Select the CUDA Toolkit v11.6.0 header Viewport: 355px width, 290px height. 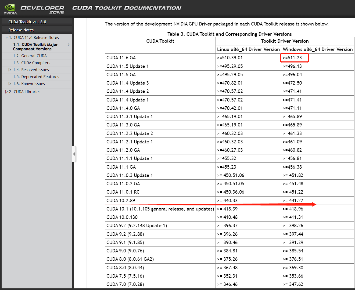28,22
